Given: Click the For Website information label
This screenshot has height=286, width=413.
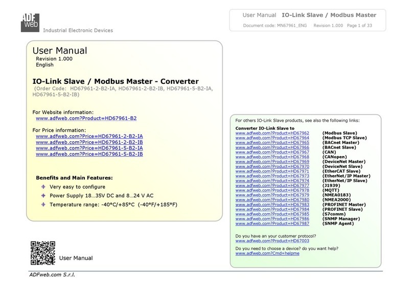Looking at the screenshot, I should (x=63, y=112).
